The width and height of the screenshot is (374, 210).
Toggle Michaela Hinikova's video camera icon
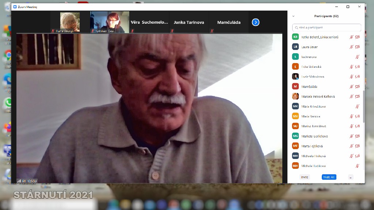[357, 156]
